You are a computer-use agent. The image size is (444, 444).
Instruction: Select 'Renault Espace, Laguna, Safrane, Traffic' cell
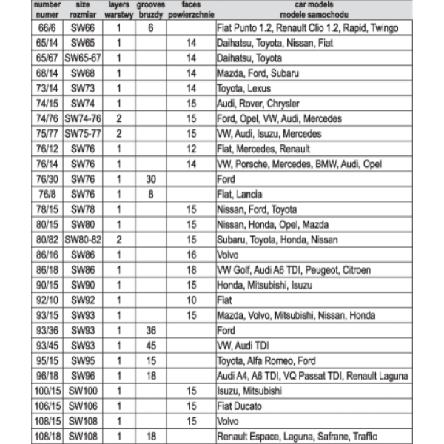coord(314,437)
